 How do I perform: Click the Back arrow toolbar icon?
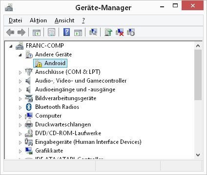(x=10, y=32)
